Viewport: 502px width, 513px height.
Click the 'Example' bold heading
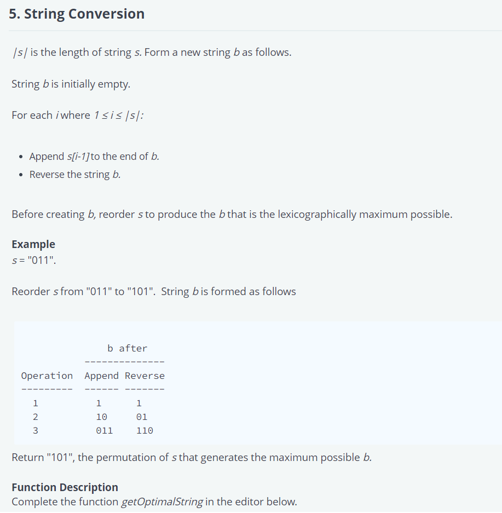point(33,244)
